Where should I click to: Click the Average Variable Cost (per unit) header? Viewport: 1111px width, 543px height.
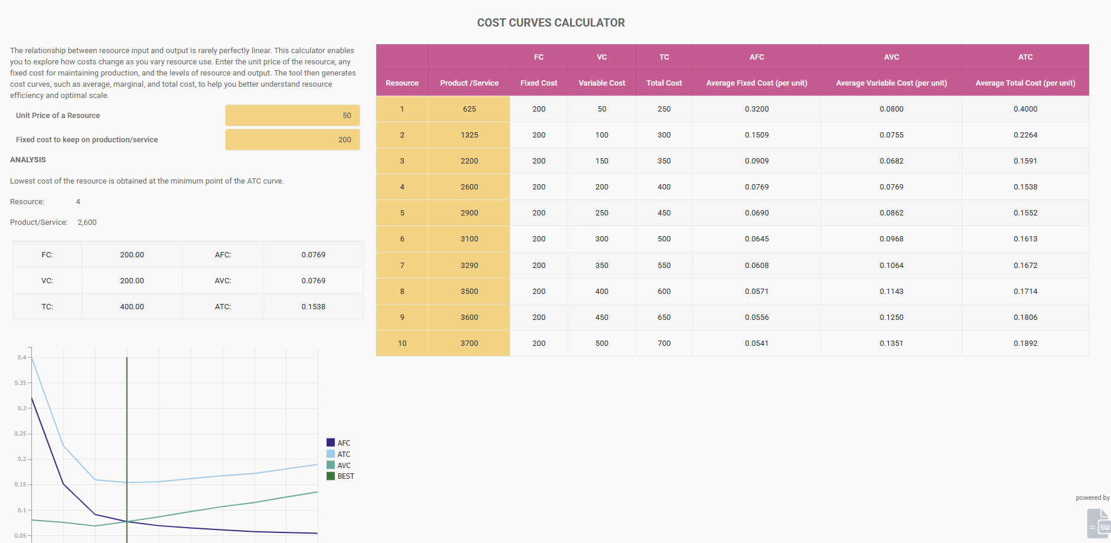[x=891, y=83]
